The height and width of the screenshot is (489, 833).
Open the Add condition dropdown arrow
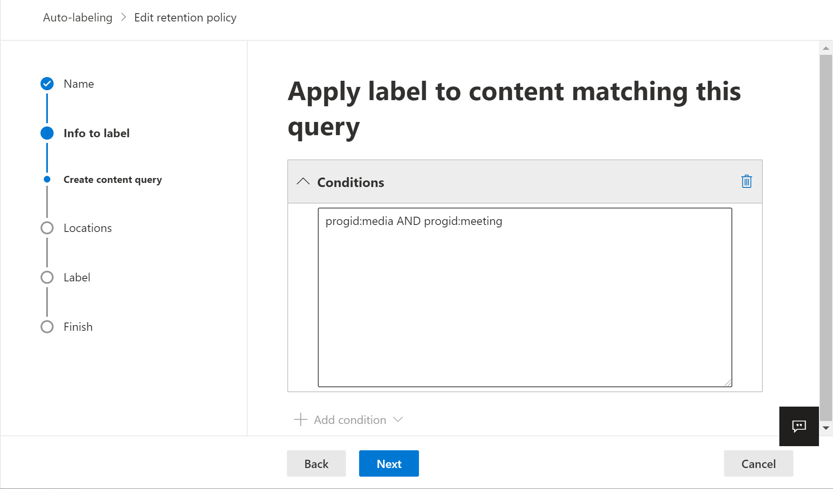tap(398, 420)
